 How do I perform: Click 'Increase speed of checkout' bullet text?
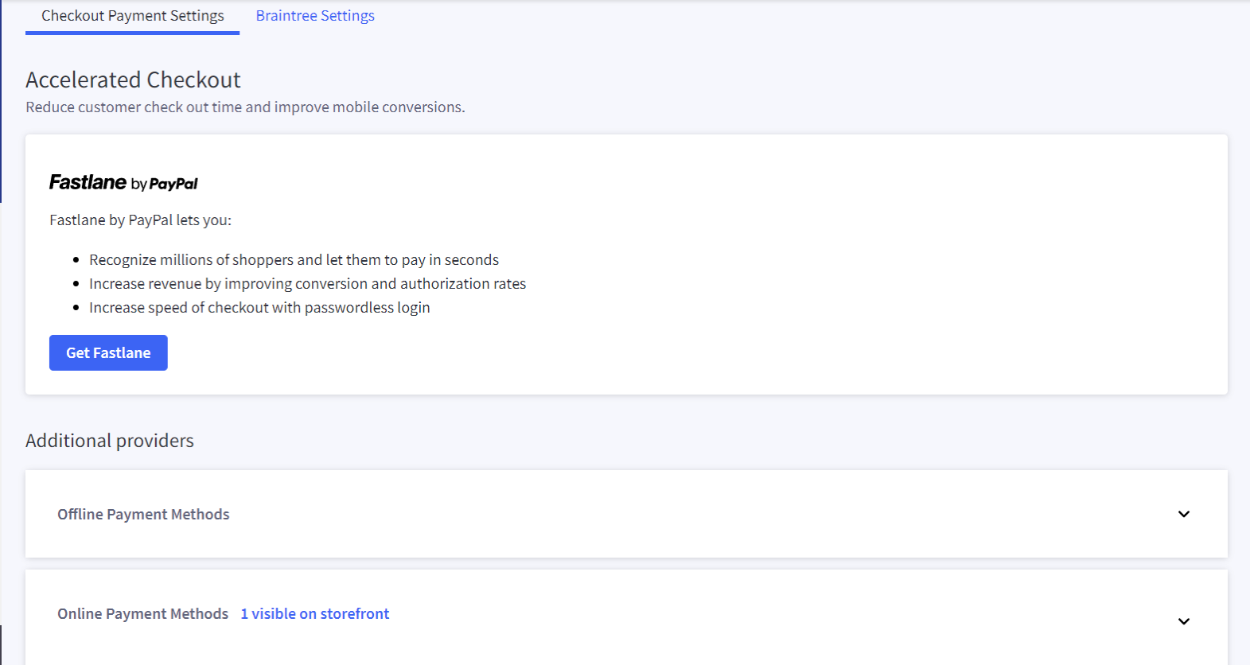pyautogui.click(x=259, y=307)
